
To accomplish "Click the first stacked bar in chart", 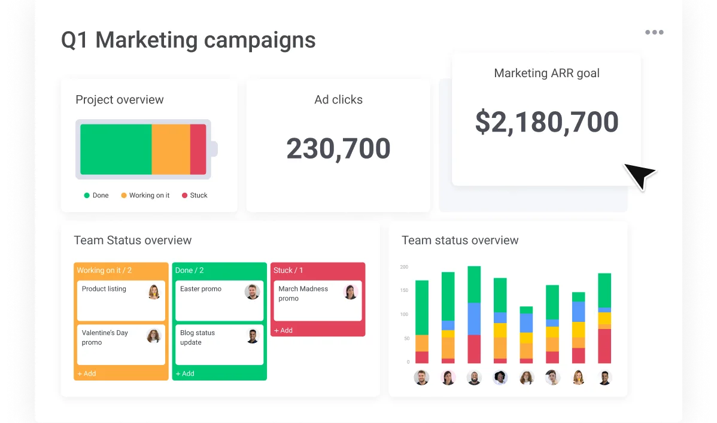I will tap(421, 321).
